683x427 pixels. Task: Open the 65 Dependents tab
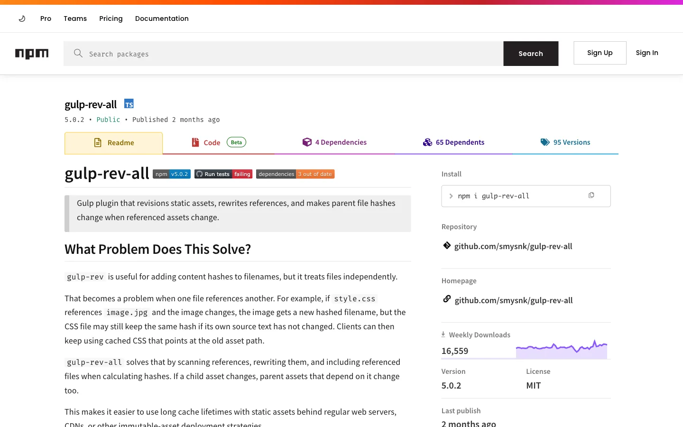pyautogui.click(x=453, y=142)
